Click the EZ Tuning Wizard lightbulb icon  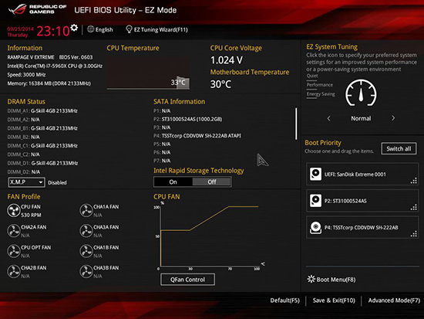point(129,29)
